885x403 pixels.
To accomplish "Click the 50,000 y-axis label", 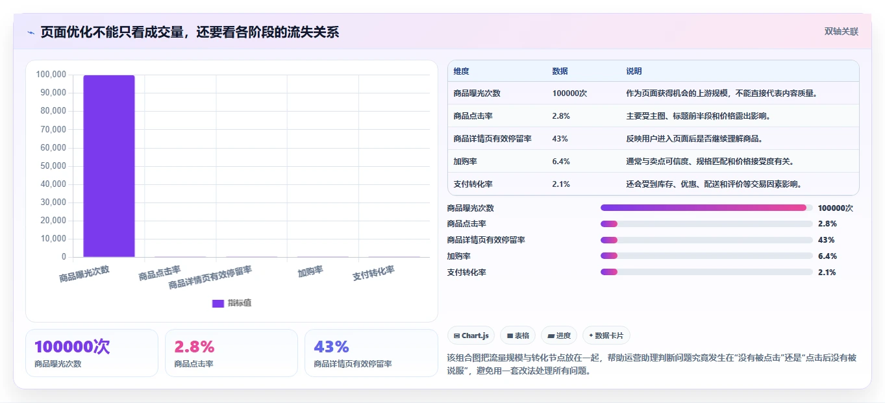I will [x=53, y=166].
